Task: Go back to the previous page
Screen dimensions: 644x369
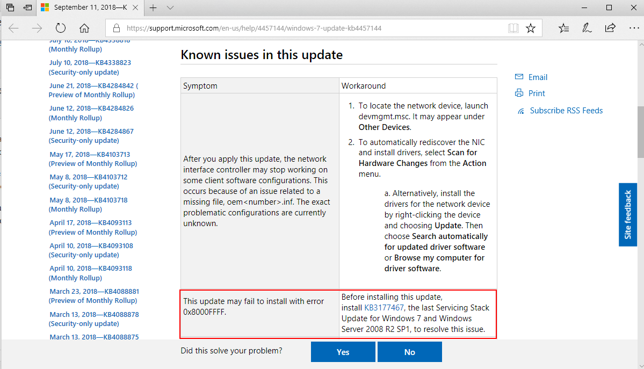Action: coord(13,28)
